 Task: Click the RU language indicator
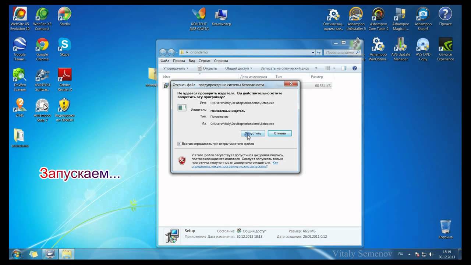click(x=401, y=254)
